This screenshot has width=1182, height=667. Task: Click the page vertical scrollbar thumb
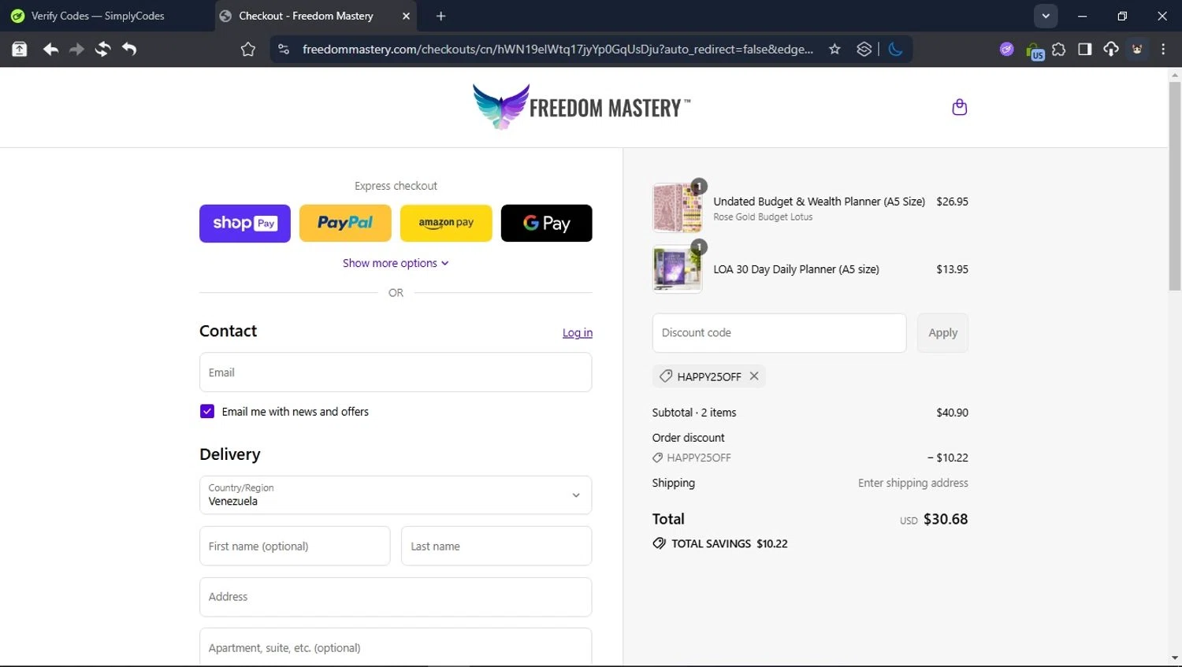(1175, 186)
